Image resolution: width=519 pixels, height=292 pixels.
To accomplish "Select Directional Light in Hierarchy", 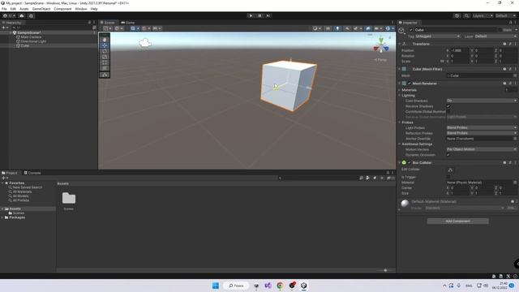I will click(x=33, y=41).
